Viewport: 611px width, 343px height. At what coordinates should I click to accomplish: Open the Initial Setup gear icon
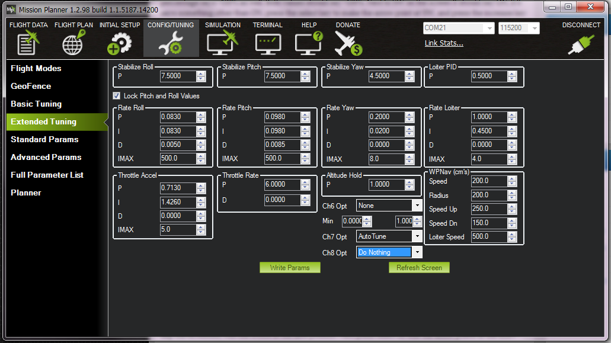119,43
